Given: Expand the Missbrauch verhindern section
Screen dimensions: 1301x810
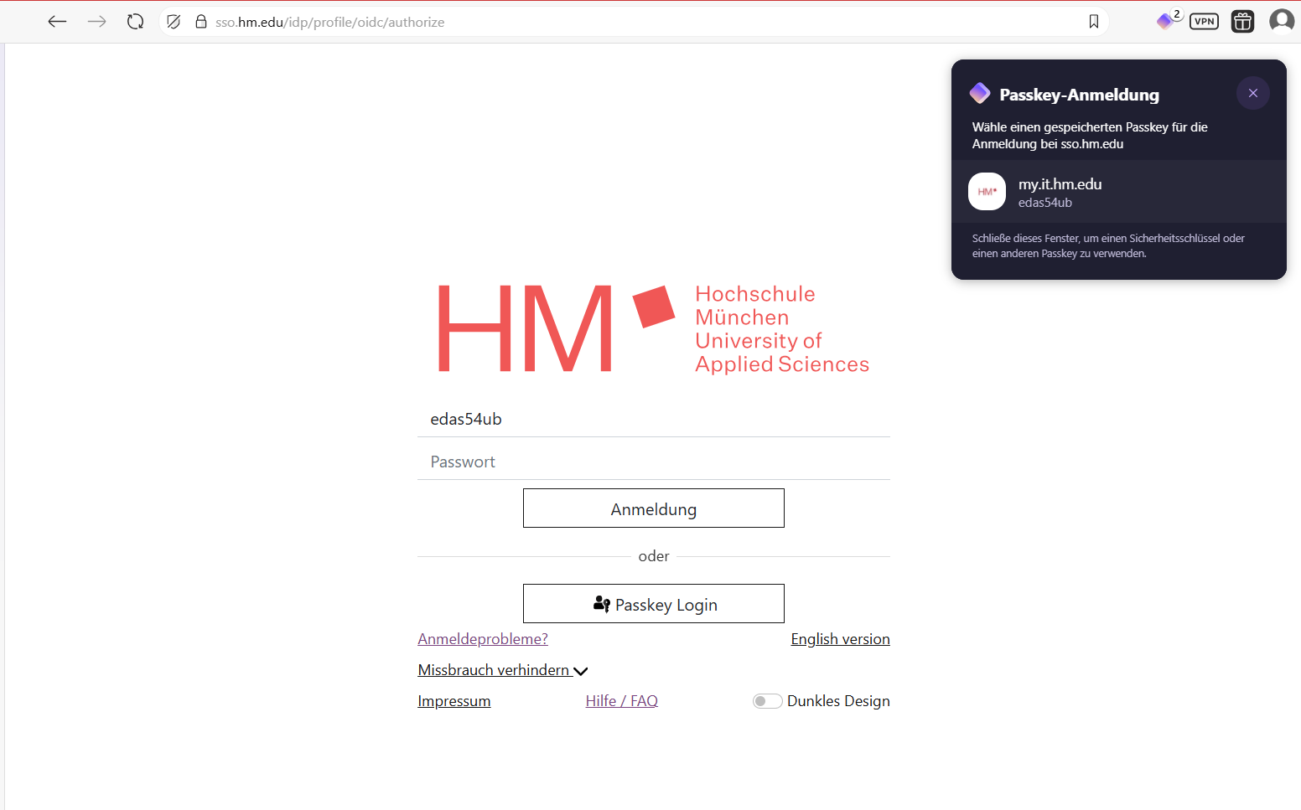Looking at the screenshot, I should (502, 670).
